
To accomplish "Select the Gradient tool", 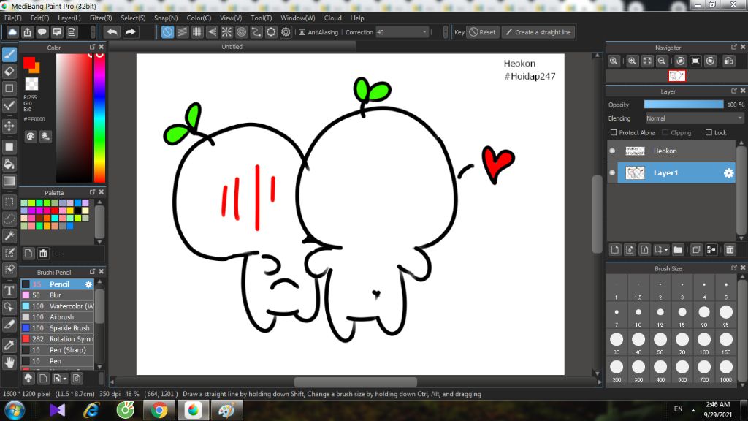I will [x=9, y=181].
